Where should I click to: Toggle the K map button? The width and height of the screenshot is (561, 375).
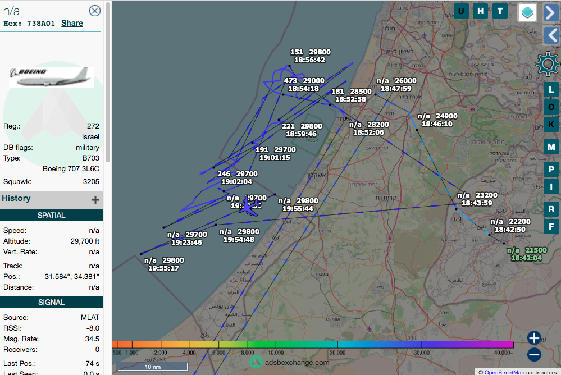tap(551, 124)
